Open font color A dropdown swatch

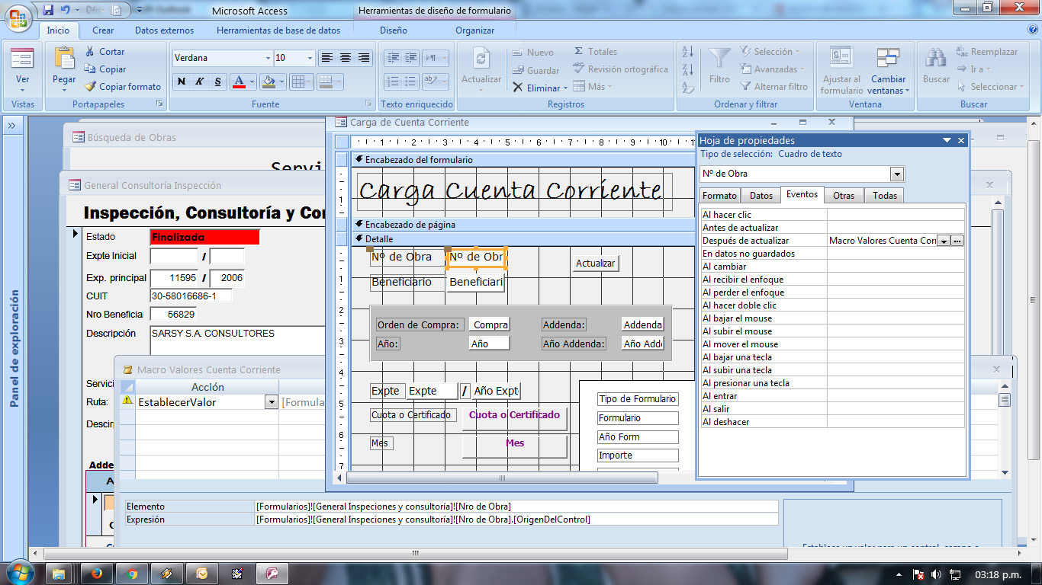[252, 82]
